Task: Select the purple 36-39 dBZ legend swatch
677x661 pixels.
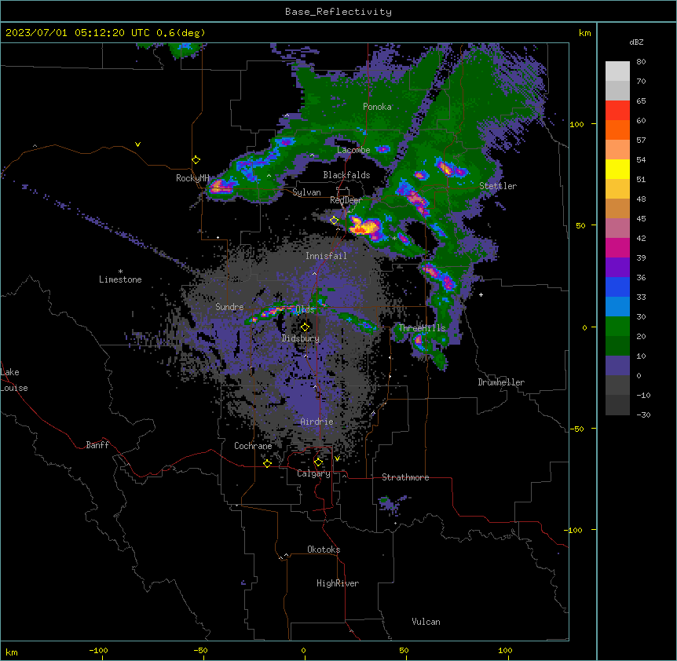Action: coord(617,268)
